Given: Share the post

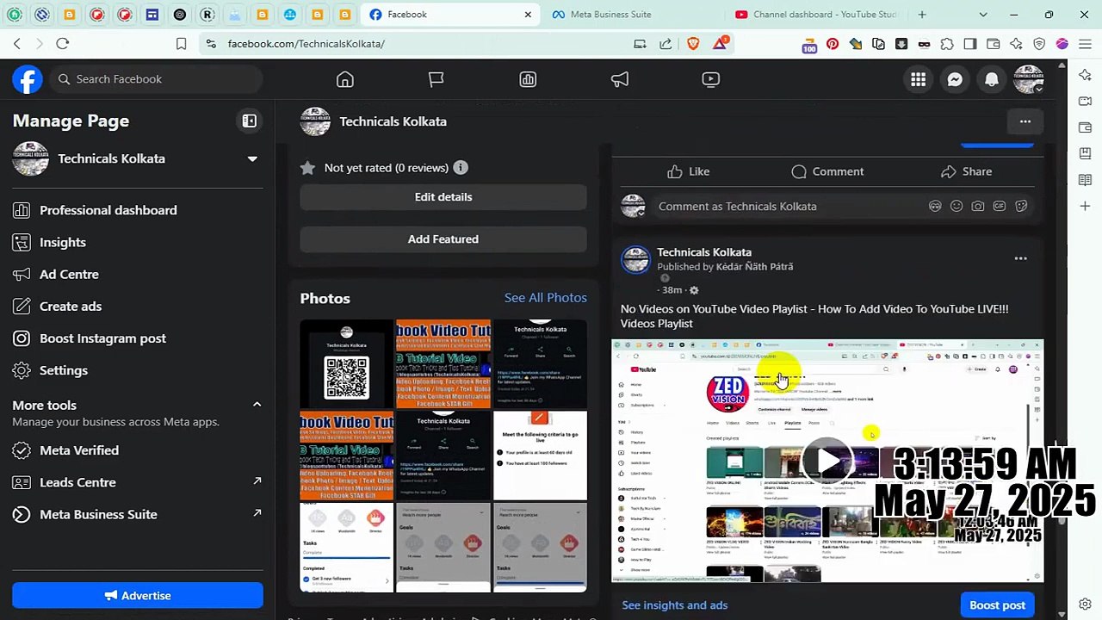Looking at the screenshot, I should pyautogui.click(x=967, y=171).
